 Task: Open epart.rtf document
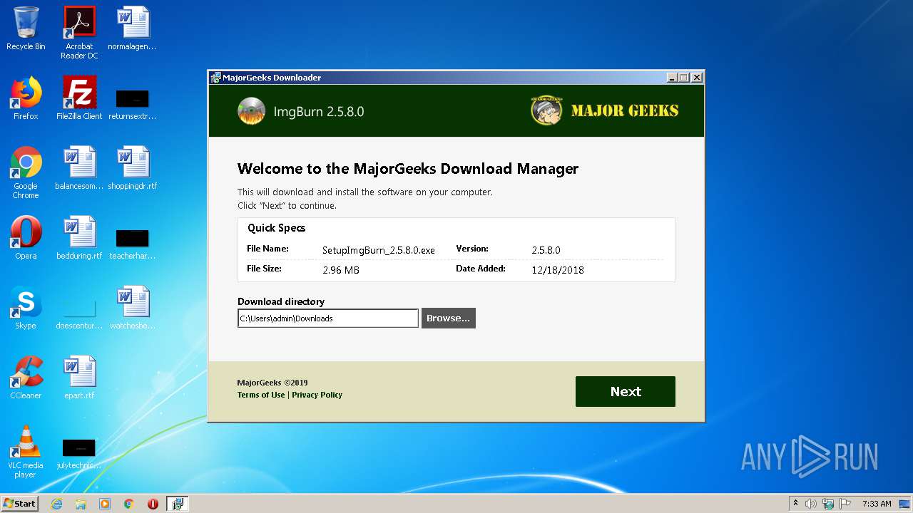79,378
